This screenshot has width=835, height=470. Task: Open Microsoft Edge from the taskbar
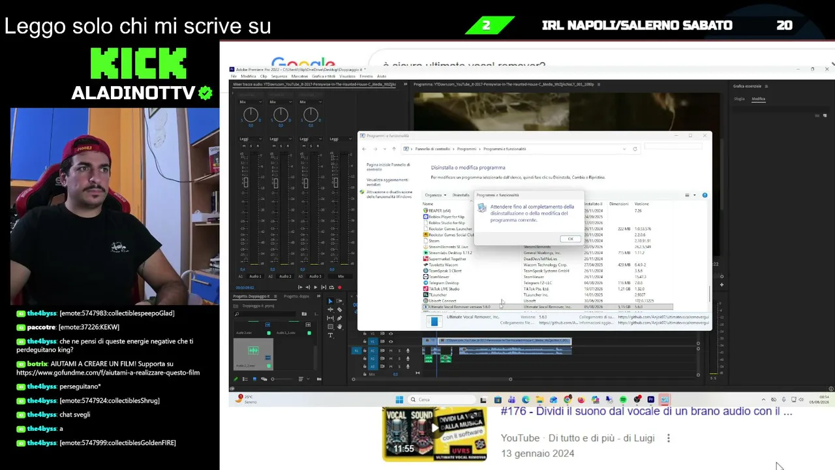(525, 399)
